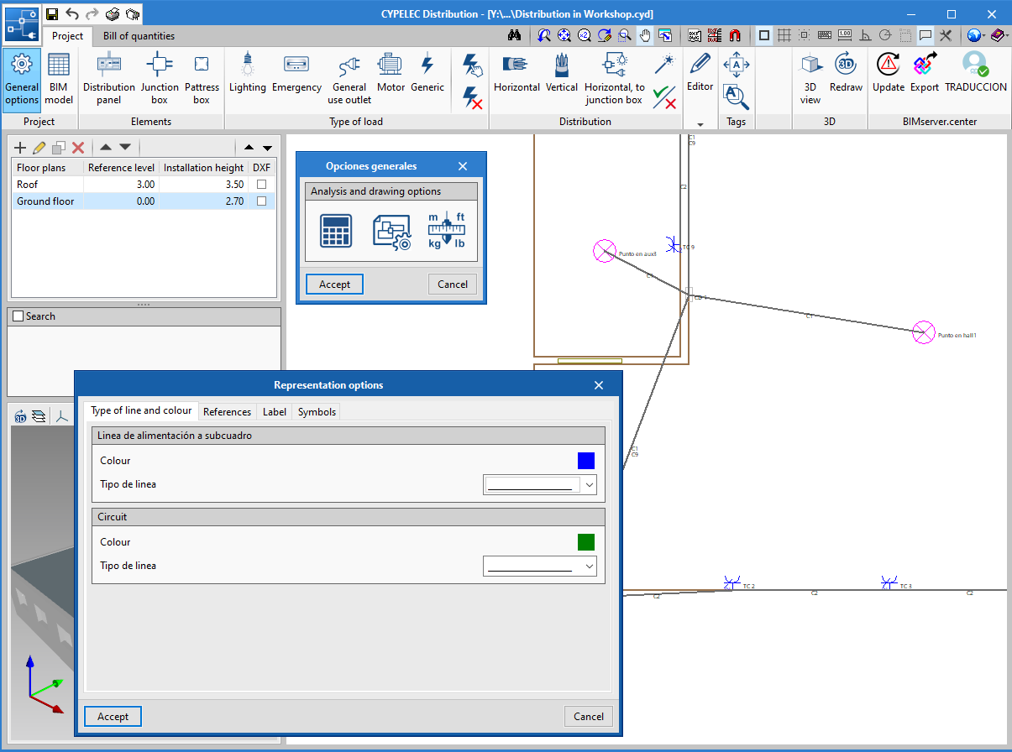This screenshot has width=1012, height=752.
Task: Click the binoculars search icon
Action: (516, 35)
